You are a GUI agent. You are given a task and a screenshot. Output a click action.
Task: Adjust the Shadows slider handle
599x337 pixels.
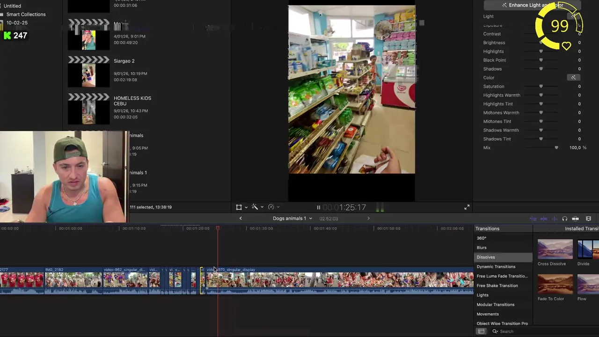541,69
